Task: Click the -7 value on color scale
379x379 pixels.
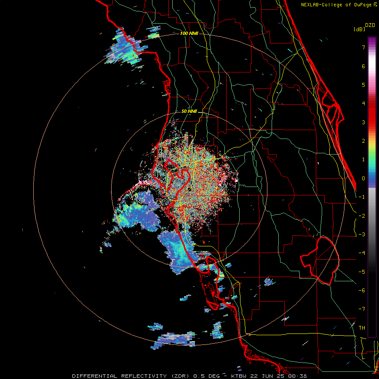Action: pyautogui.click(x=362, y=309)
